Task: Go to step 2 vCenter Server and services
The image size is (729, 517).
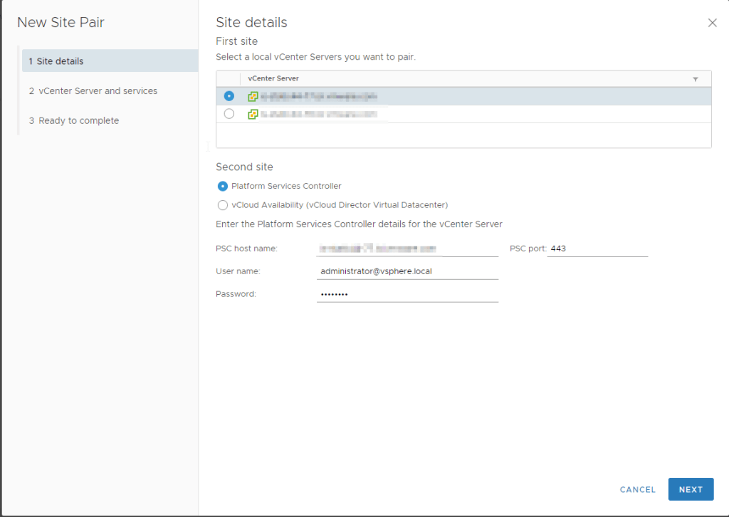Action: click(x=93, y=91)
